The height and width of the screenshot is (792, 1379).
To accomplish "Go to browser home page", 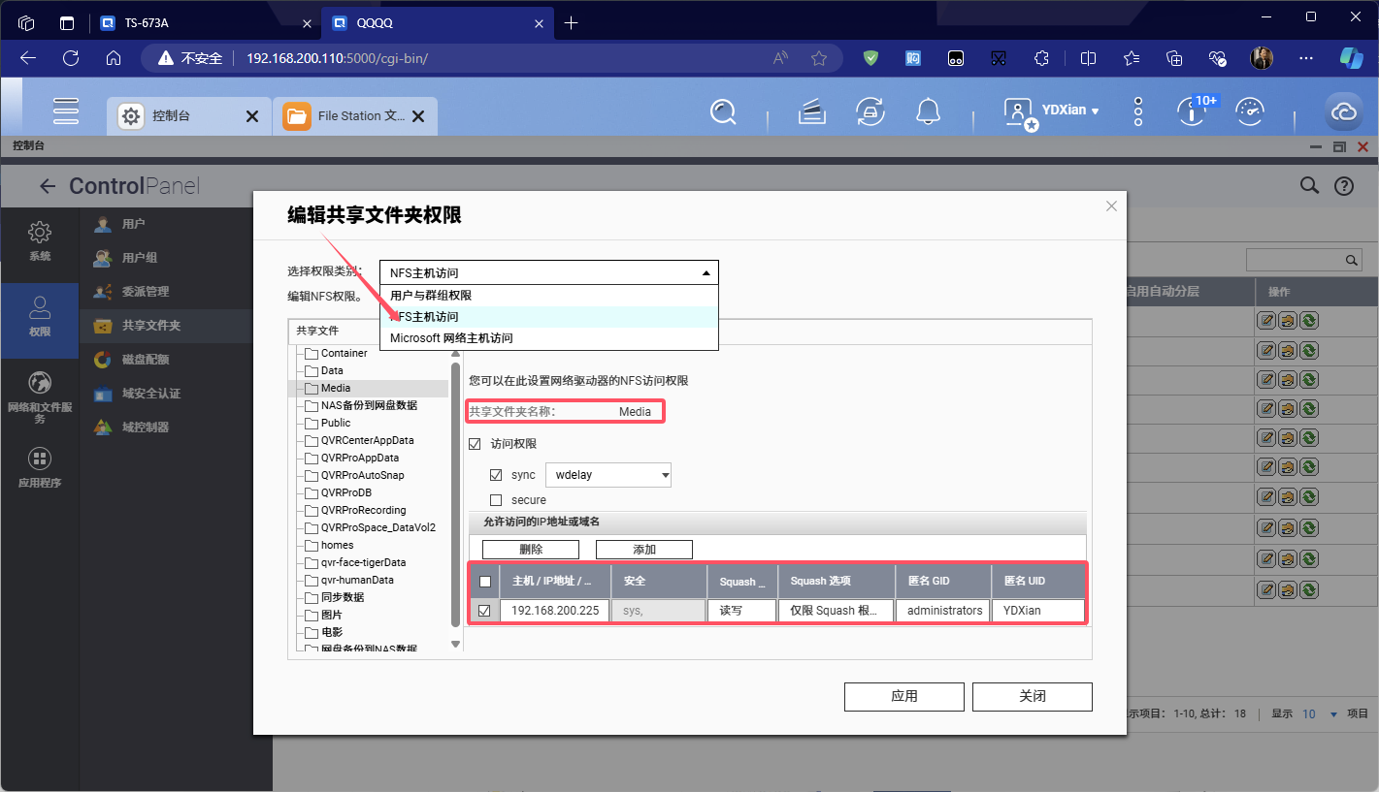I will click(114, 58).
